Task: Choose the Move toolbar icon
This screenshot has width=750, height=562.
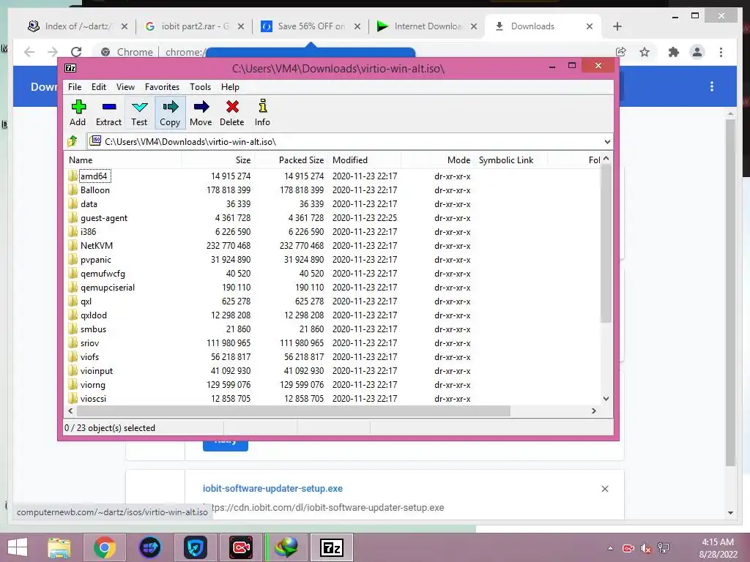Action: (x=201, y=113)
